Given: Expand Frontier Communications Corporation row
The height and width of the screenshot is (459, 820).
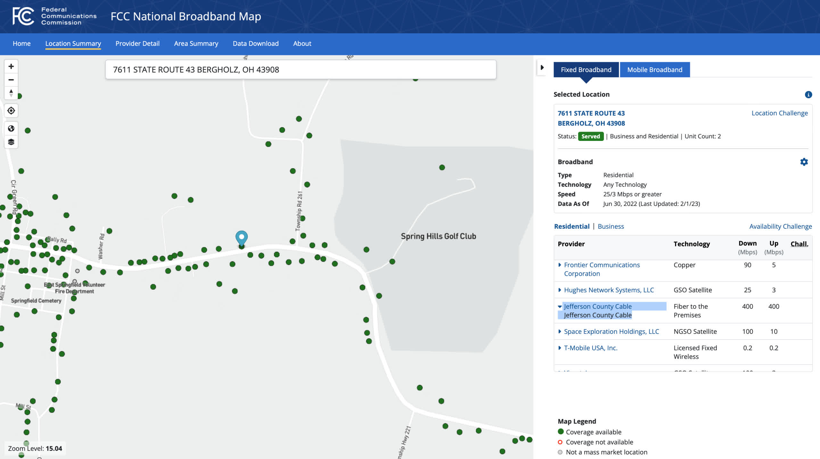Looking at the screenshot, I should [560, 265].
